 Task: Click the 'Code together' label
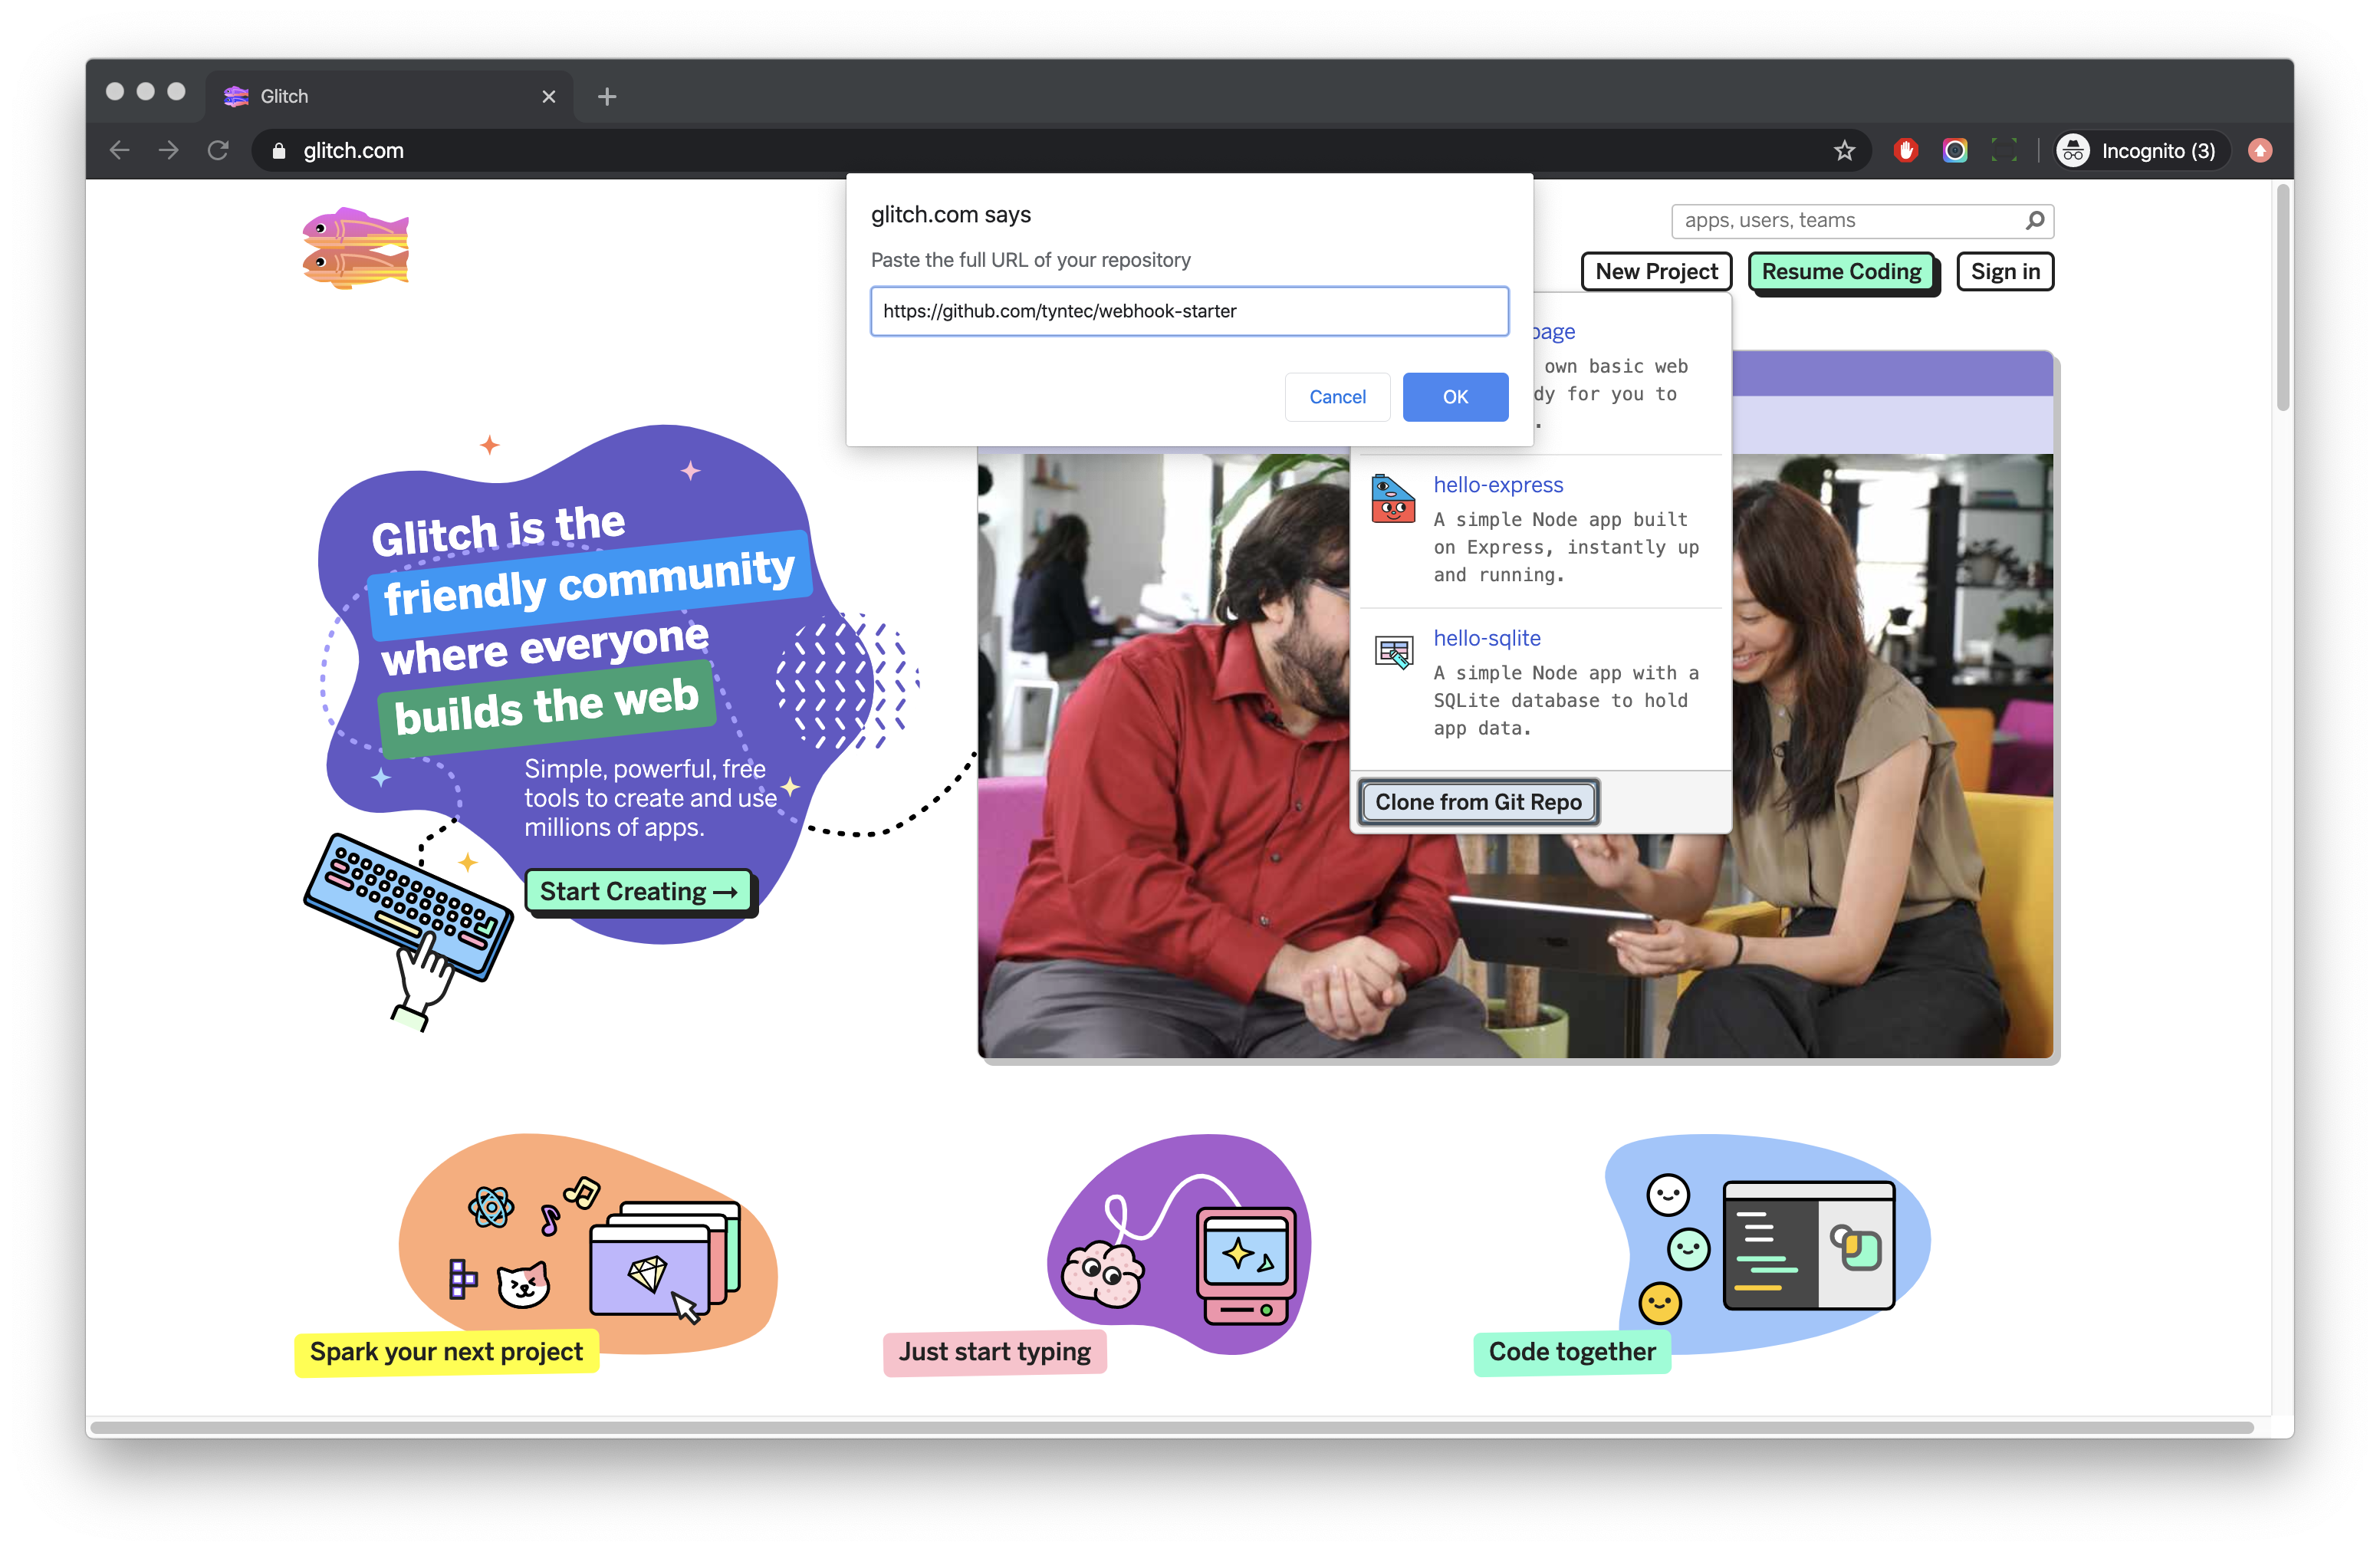[x=1572, y=1352]
